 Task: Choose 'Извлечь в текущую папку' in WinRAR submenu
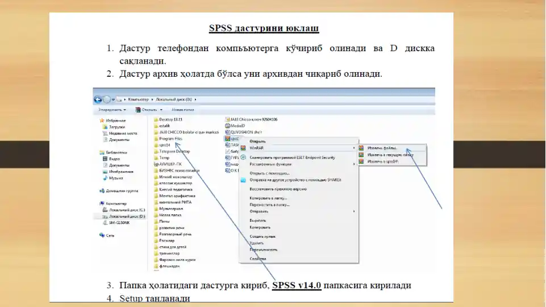click(x=390, y=155)
